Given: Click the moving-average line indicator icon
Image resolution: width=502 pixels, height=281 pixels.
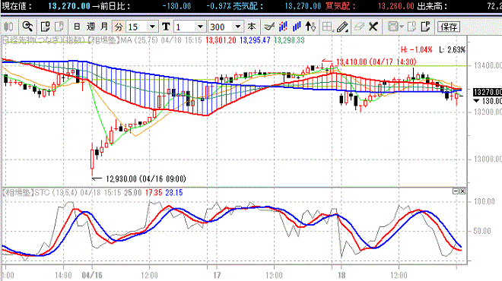Looking at the screenshot, I should pyautogui.click(x=269, y=27).
